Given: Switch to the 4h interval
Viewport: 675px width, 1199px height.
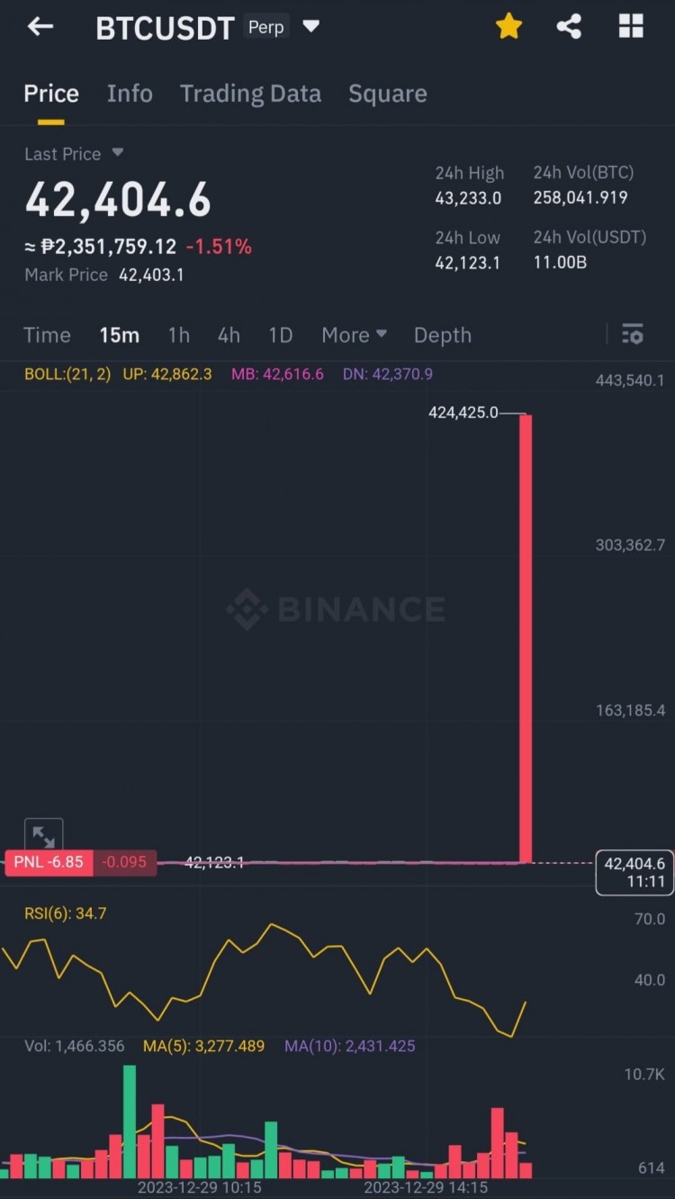Looking at the screenshot, I should pyautogui.click(x=229, y=335).
